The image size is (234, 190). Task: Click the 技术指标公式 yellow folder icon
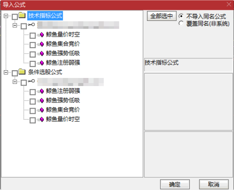click(x=22, y=15)
